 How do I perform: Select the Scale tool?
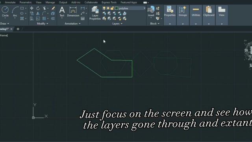pos(38,19)
